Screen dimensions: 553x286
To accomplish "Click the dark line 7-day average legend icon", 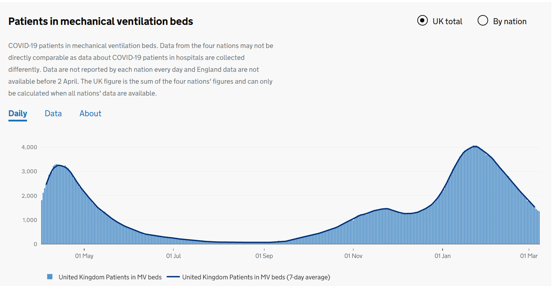I will [x=173, y=277].
